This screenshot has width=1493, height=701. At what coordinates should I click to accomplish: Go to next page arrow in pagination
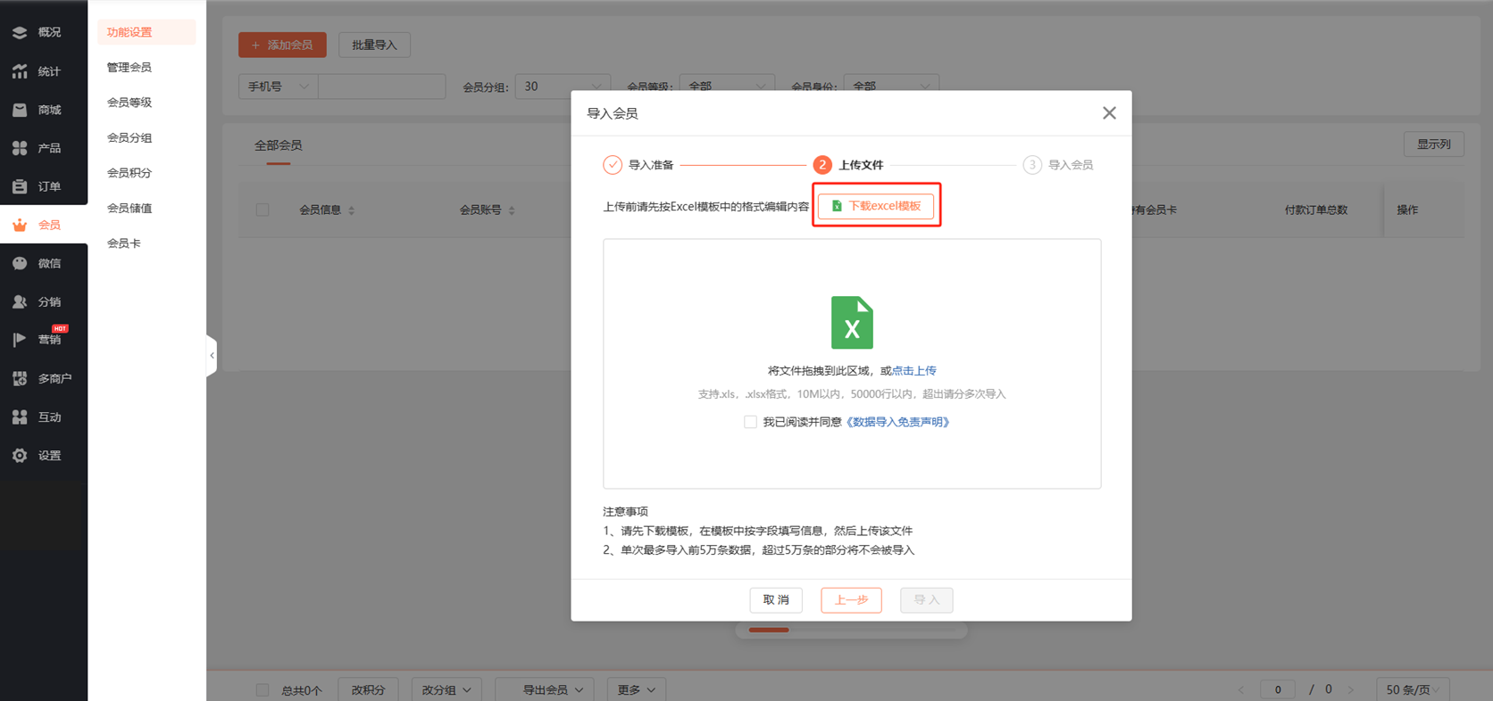pyautogui.click(x=1350, y=689)
